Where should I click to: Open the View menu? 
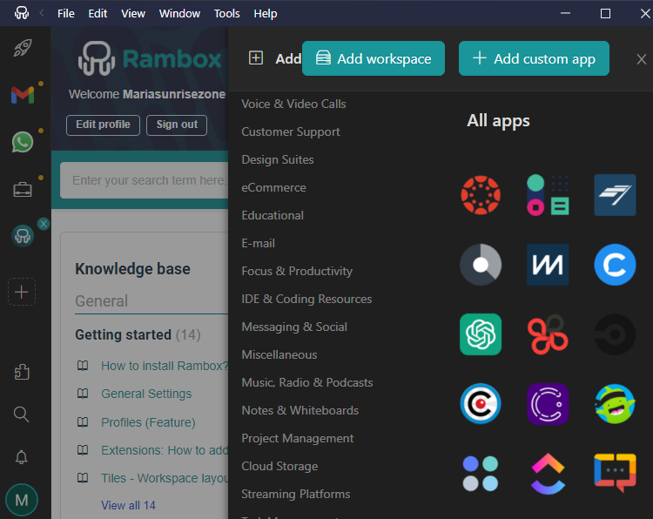pos(133,13)
